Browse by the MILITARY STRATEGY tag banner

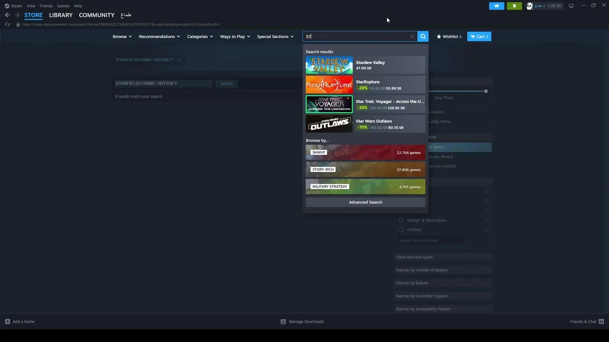[365, 187]
